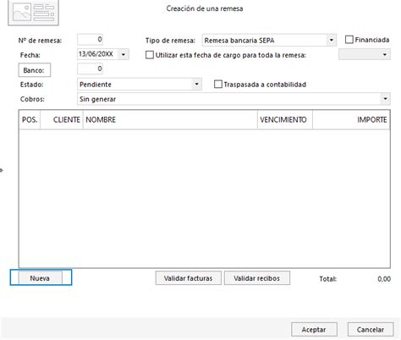Click the Total: label
Image resolution: width=401 pixels, height=340 pixels.
coord(328,279)
